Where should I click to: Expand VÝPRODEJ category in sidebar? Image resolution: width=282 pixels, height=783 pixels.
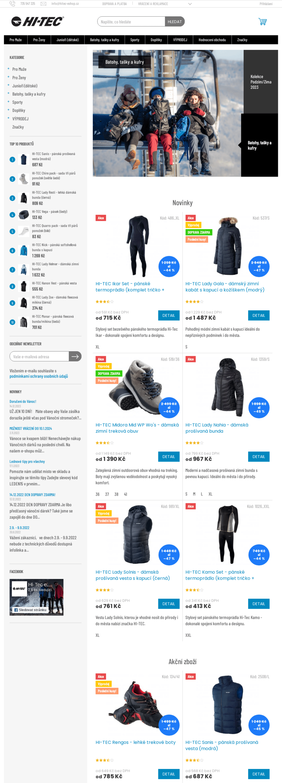[8, 118]
